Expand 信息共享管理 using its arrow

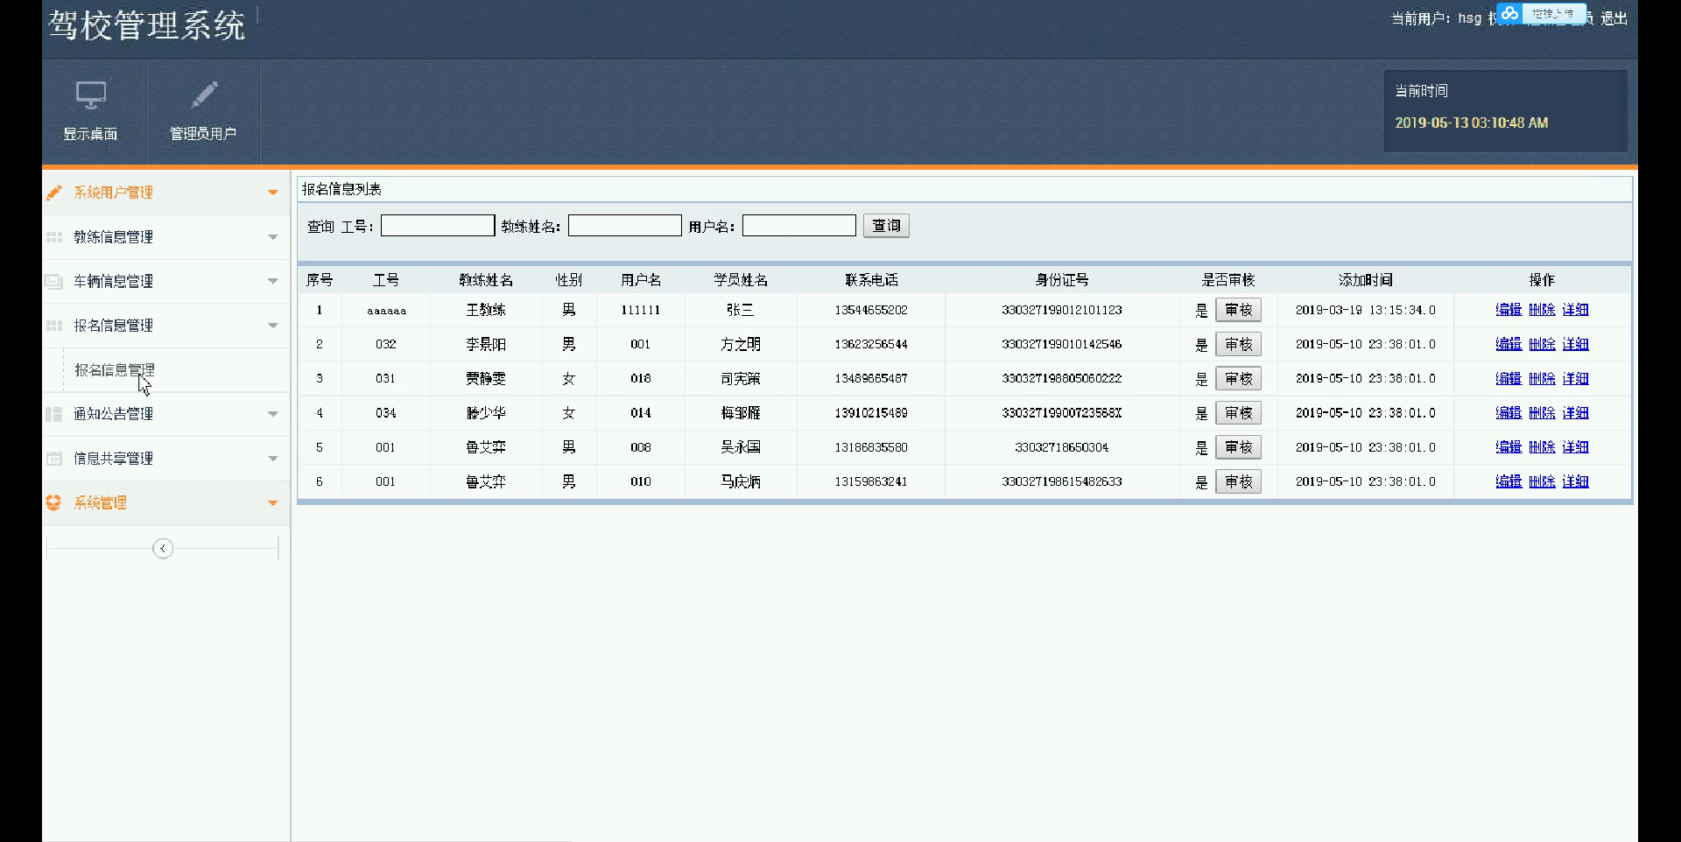(272, 459)
